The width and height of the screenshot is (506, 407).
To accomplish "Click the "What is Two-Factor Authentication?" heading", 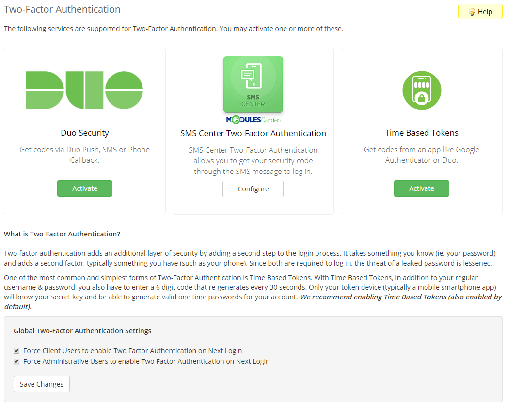I will tap(62, 234).
